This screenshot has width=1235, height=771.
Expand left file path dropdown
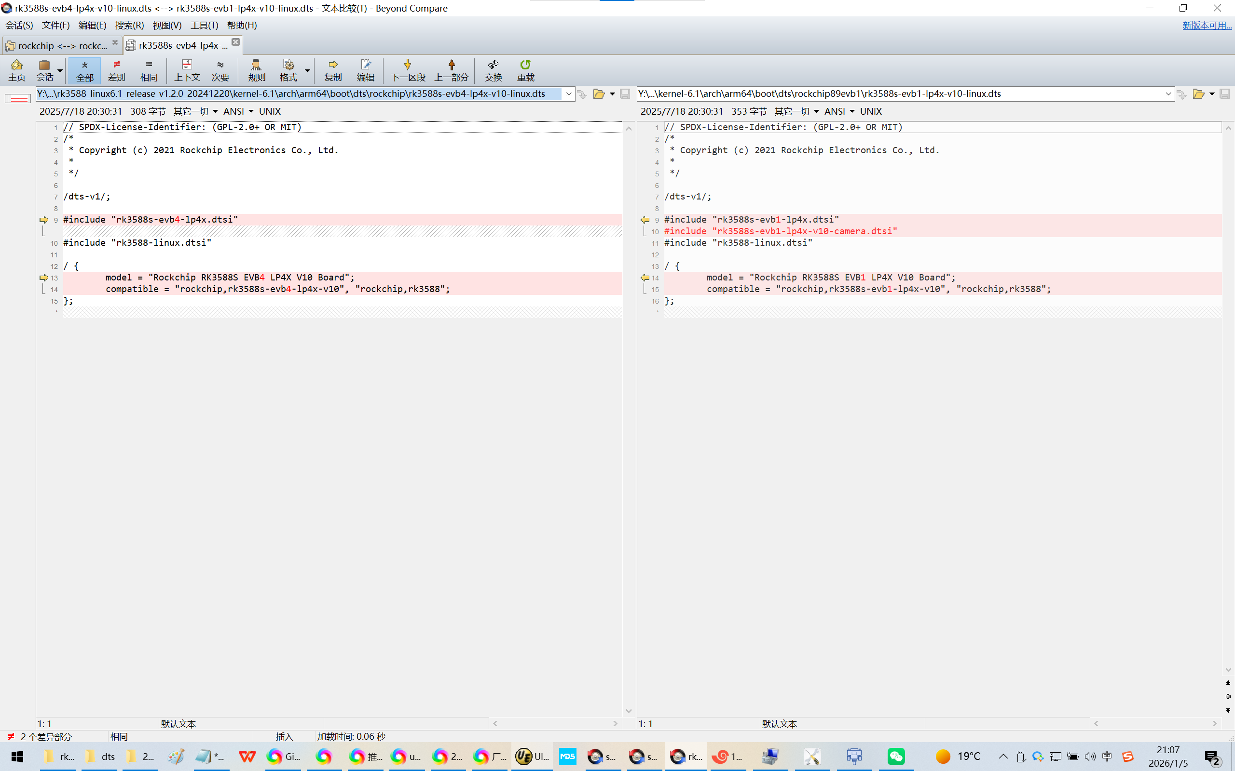(568, 94)
